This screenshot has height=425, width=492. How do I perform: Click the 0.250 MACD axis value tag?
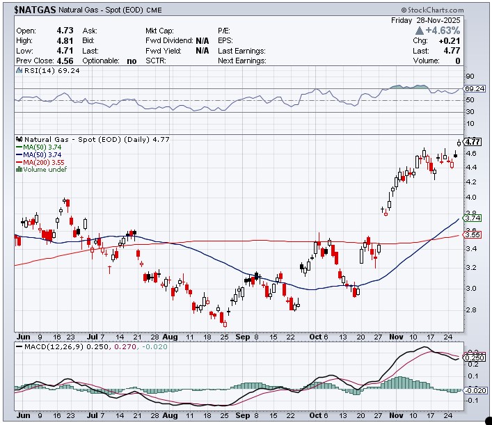[473, 358]
